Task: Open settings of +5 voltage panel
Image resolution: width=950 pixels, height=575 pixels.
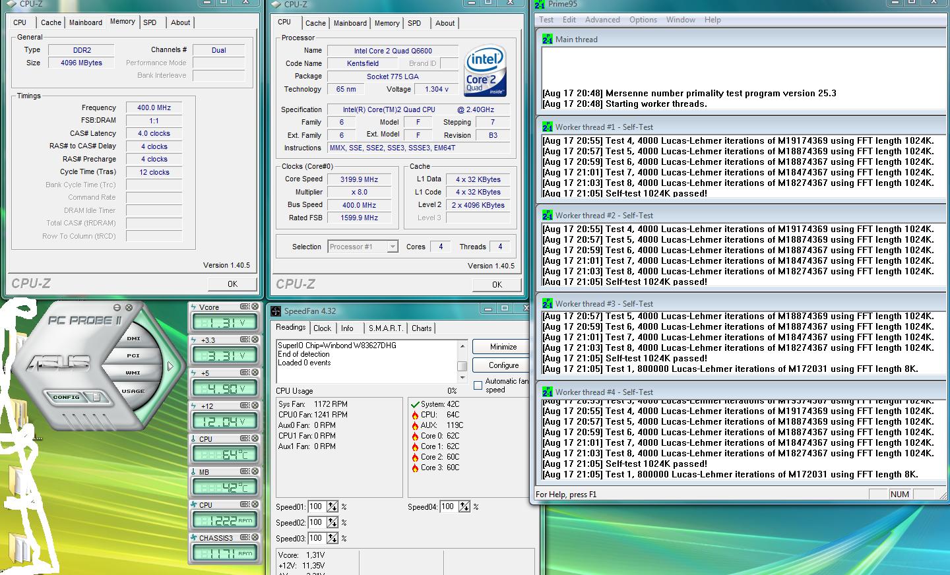Action: [x=245, y=373]
